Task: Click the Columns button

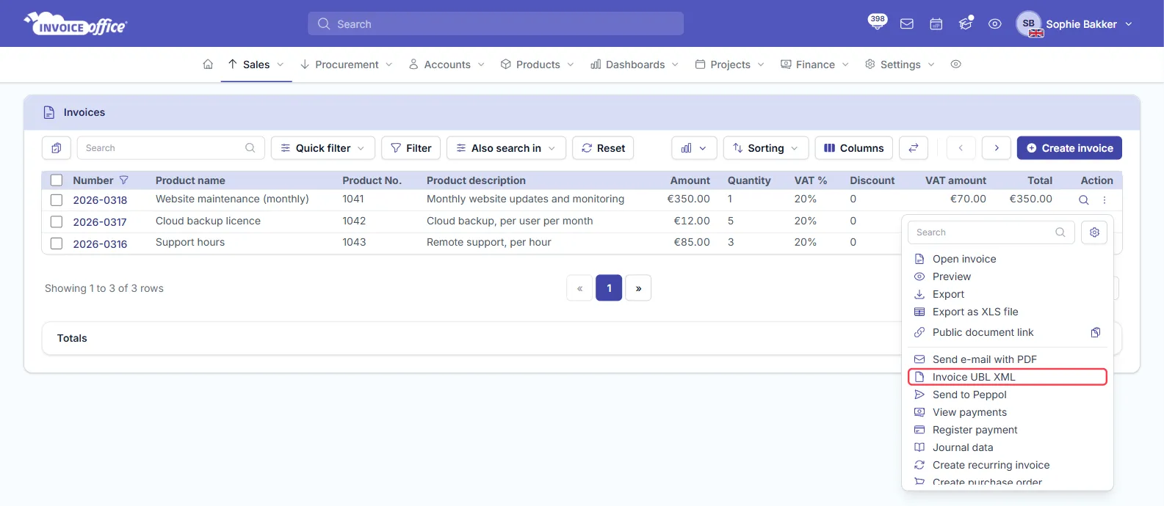Action: coord(854,148)
